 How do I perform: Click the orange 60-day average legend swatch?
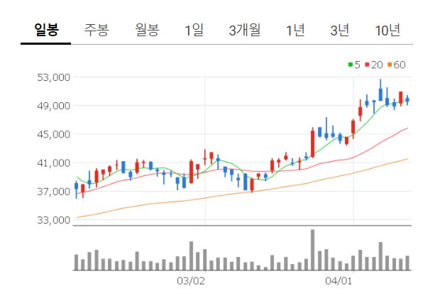click(x=390, y=65)
